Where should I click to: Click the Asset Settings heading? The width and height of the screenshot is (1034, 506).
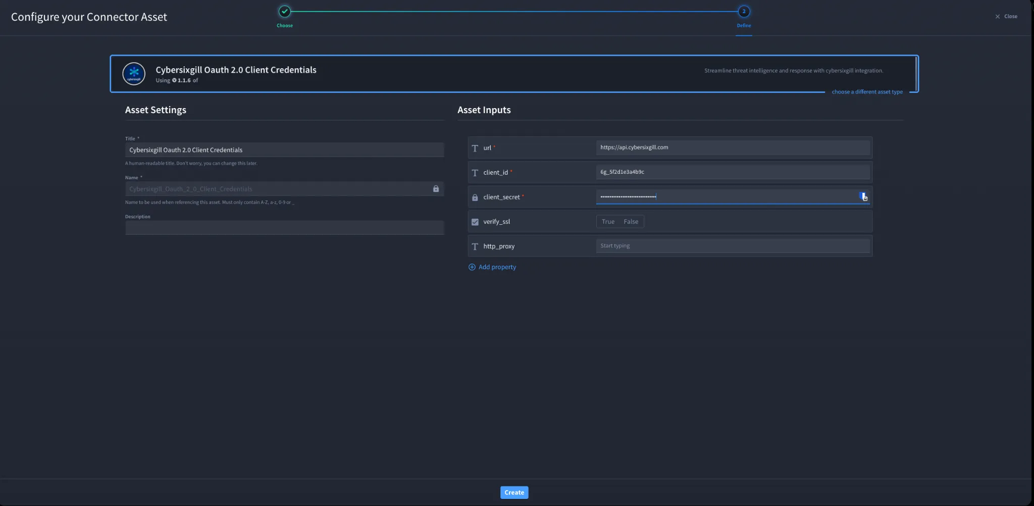pyautogui.click(x=156, y=110)
